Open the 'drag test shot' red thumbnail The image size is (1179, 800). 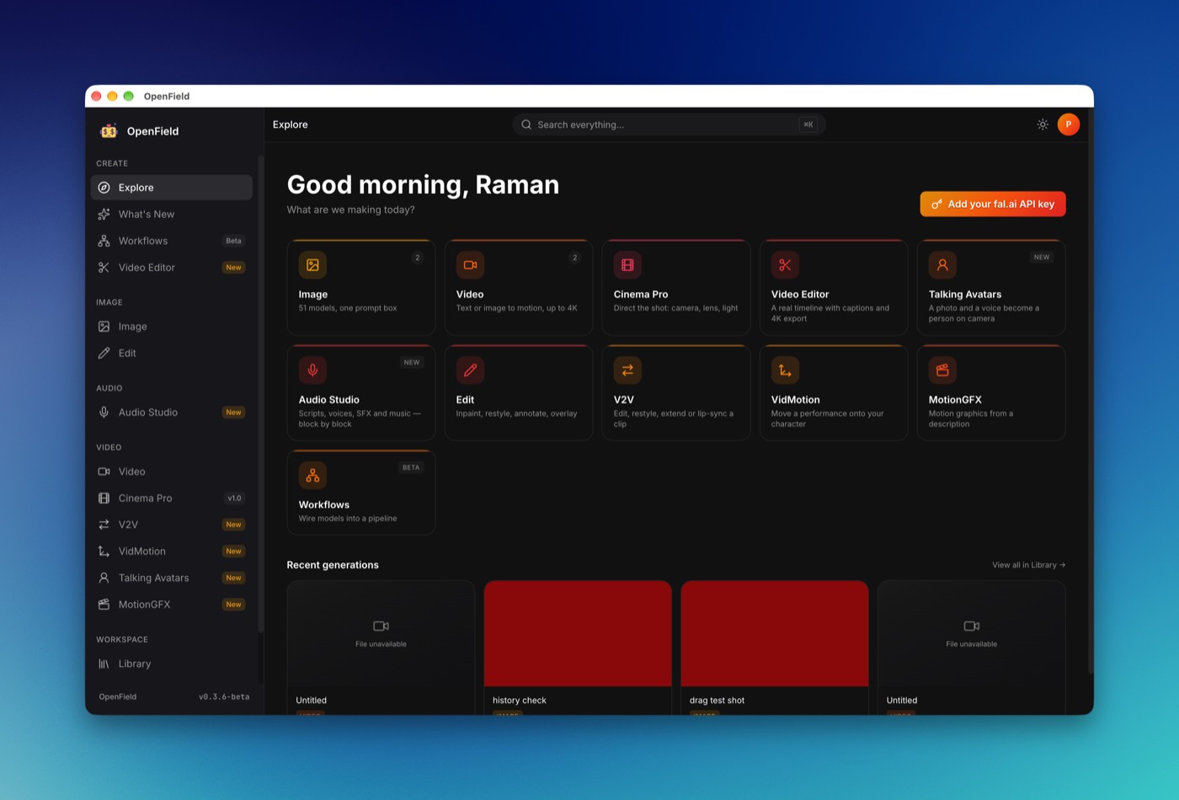pyautogui.click(x=775, y=633)
